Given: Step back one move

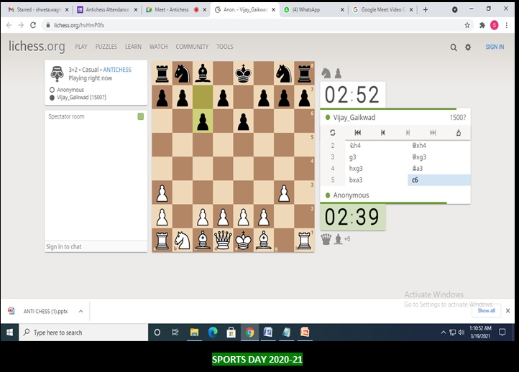Looking at the screenshot, I should click(382, 133).
